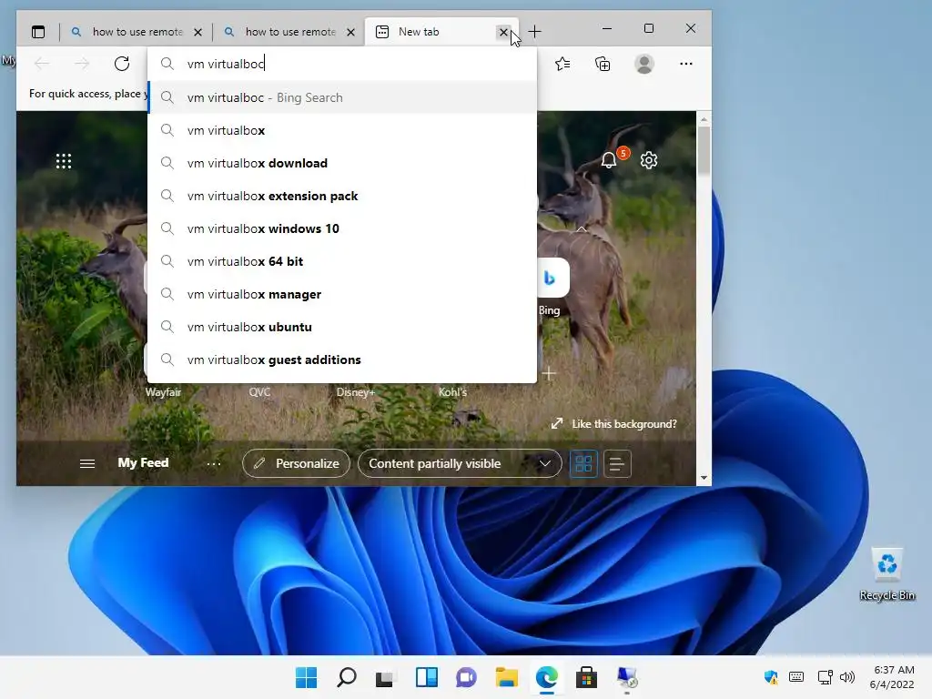Open the Disney+ quick link
This screenshot has width=932, height=699.
(356, 392)
